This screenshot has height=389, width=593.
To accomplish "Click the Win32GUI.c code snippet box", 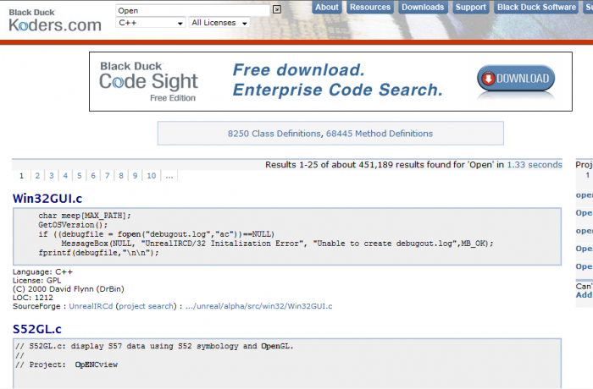I will (x=287, y=237).
